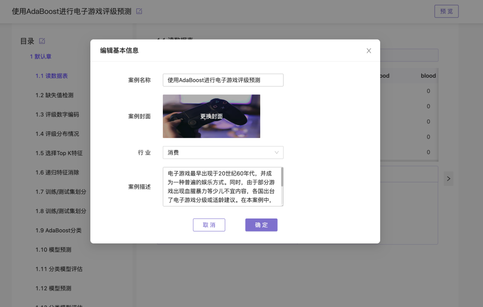Open section 1.9 AdaBoost分类
The height and width of the screenshot is (307, 483).
(58, 230)
